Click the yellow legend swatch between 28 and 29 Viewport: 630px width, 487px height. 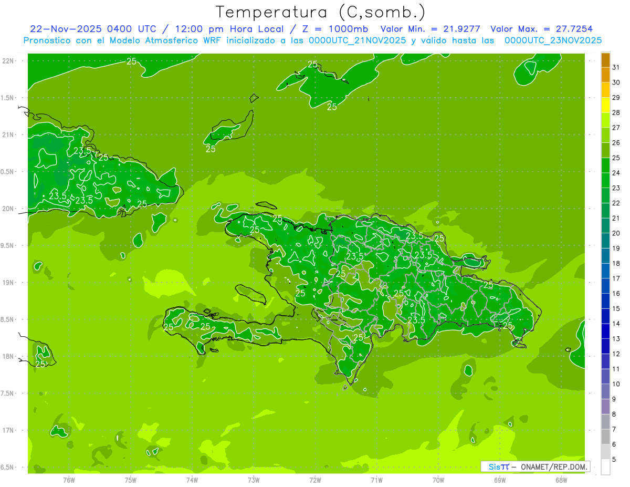pos(605,105)
